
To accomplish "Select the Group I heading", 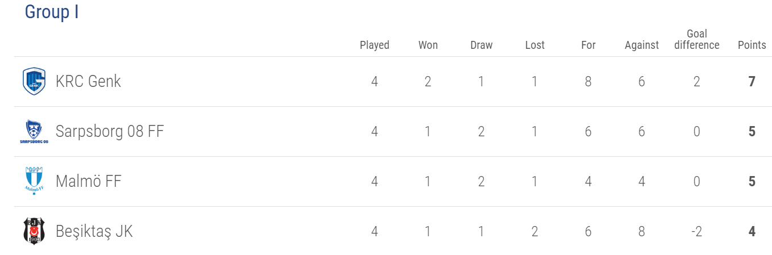I will [x=52, y=12].
